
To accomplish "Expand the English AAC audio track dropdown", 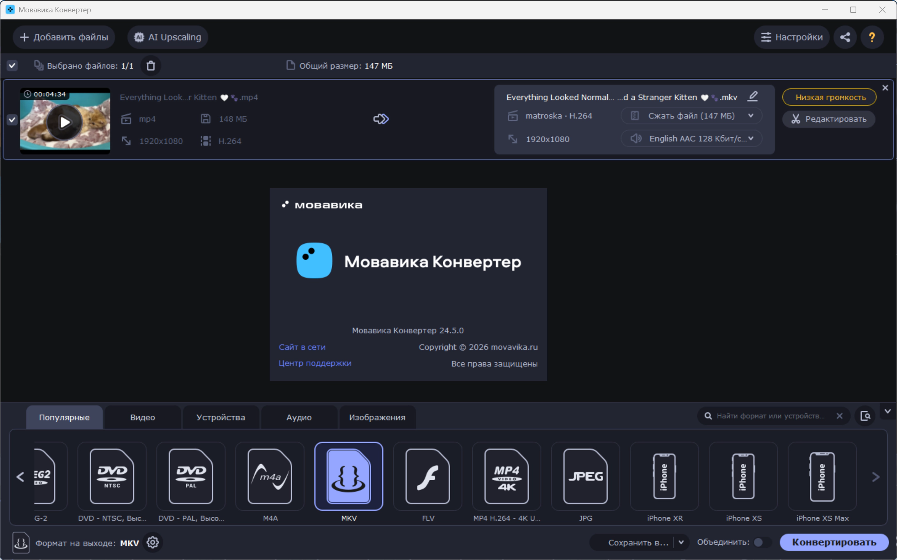I will coord(691,139).
